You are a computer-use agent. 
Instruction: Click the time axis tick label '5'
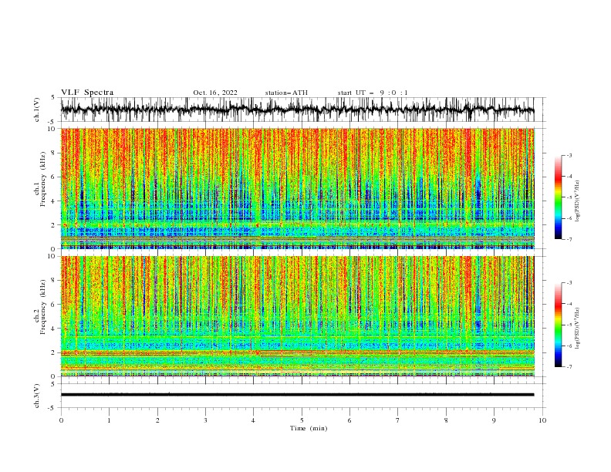tap(302, 420)
